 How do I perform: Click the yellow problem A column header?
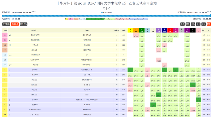click(130, 30)
